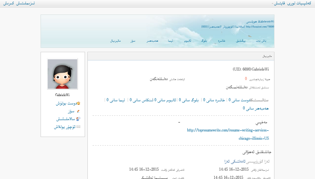315x179 pixels.
Task: Click the دوست بولۇش (add friend) link
Action: point(66,103)
